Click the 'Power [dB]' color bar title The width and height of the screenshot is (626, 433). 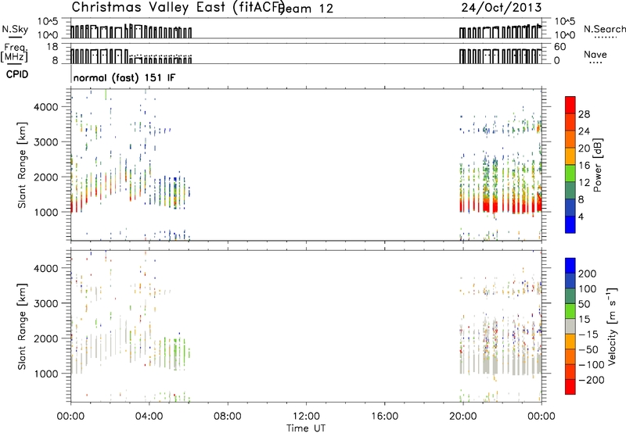coord(598,165)
